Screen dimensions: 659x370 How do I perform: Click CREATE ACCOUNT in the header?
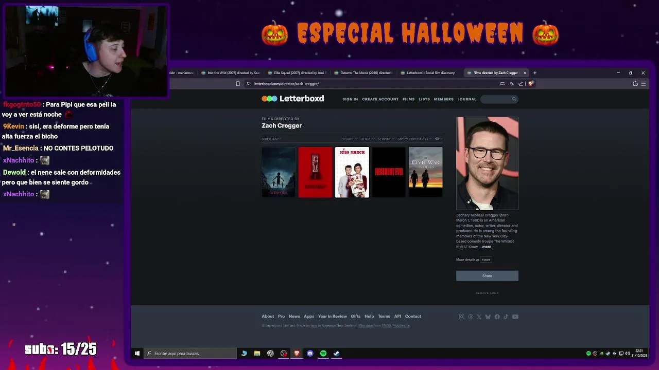click(380, 99)
